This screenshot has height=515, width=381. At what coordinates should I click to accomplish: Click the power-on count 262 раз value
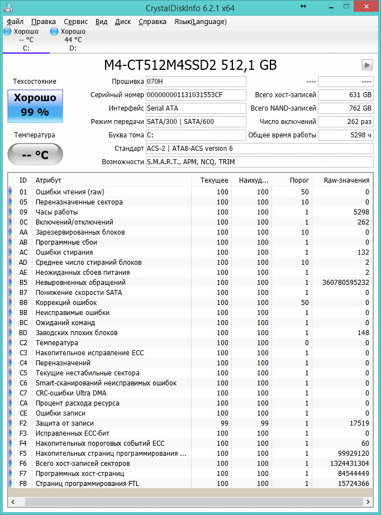pos(346,122)
